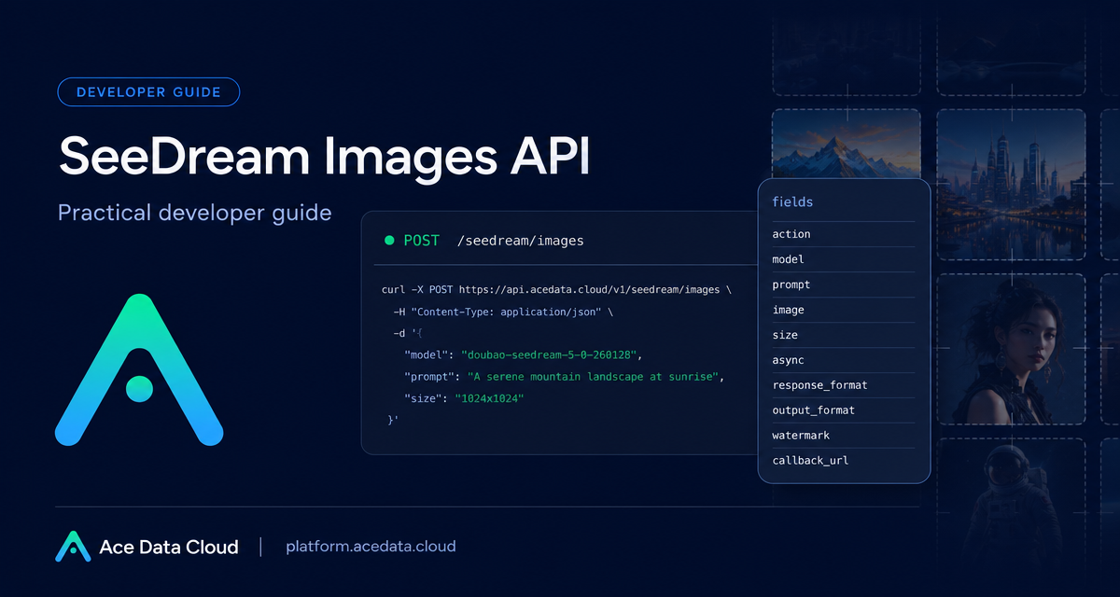Screen dimensions: 1120x597
Task: Click the fields panel heading
Action: coord(792,201)
